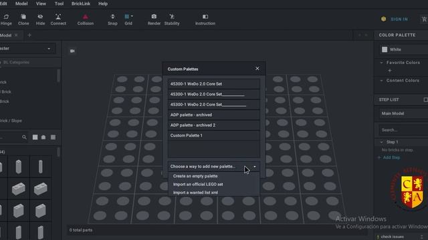Add a new model tab
Screen dimensions: 428x240
tap(29, 35)
